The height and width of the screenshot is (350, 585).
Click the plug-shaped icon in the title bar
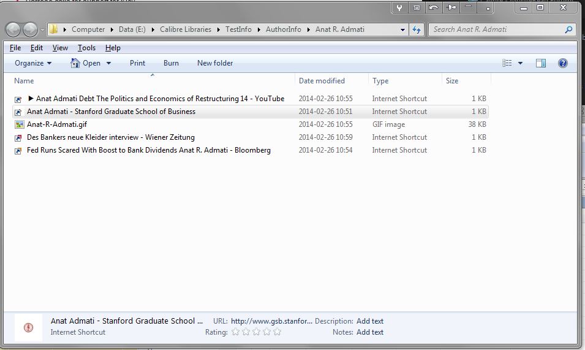(451, 7)
